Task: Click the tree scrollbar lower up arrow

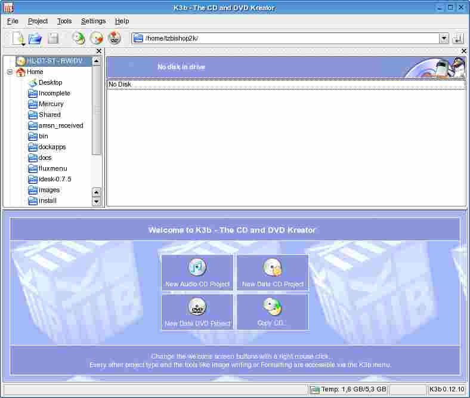Action: (x=96, y=192)
